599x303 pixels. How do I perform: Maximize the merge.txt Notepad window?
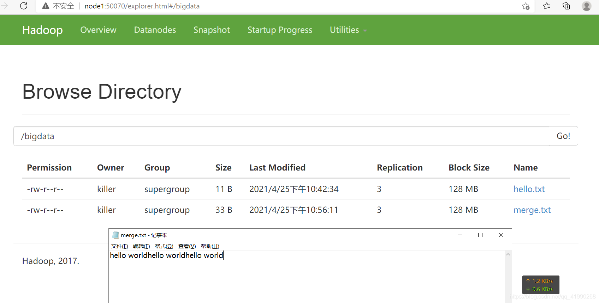tap(480, 235)
